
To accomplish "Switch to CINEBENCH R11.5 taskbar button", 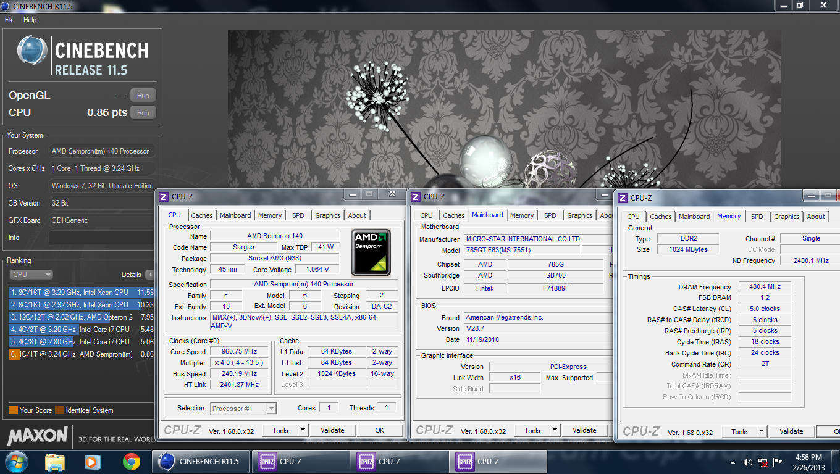I will 201,461.
